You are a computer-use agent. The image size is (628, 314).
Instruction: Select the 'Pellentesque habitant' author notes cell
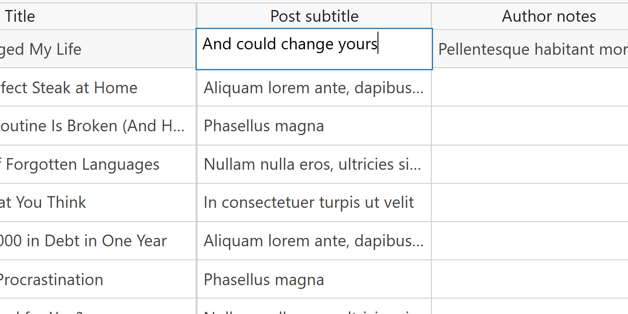point(530,49)
